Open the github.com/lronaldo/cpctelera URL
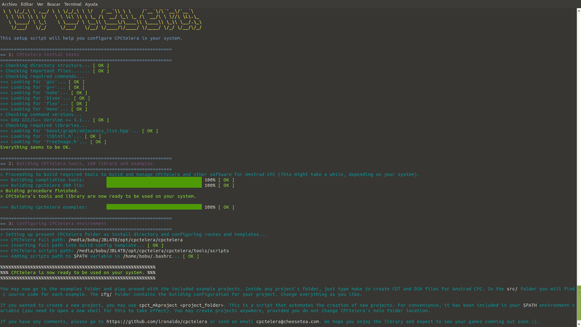The width and height of the screenshot is (581, 327). [157, 322]
